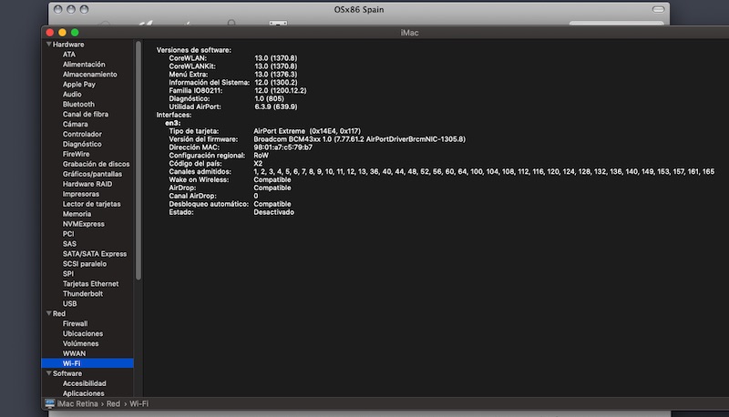Image resolution: width=729 pixels, height=417 pixels.
Task: Open Ubicaciones under Red
Action: coord(83,334)
